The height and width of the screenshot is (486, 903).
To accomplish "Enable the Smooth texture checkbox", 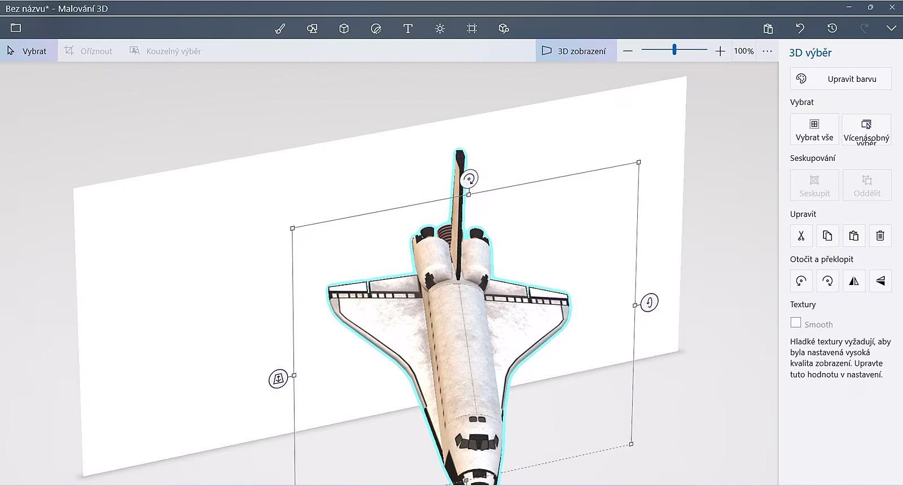I will point(796,322).
